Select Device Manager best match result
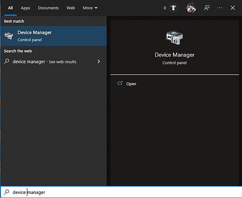242x198 pixels. [53, 36]
